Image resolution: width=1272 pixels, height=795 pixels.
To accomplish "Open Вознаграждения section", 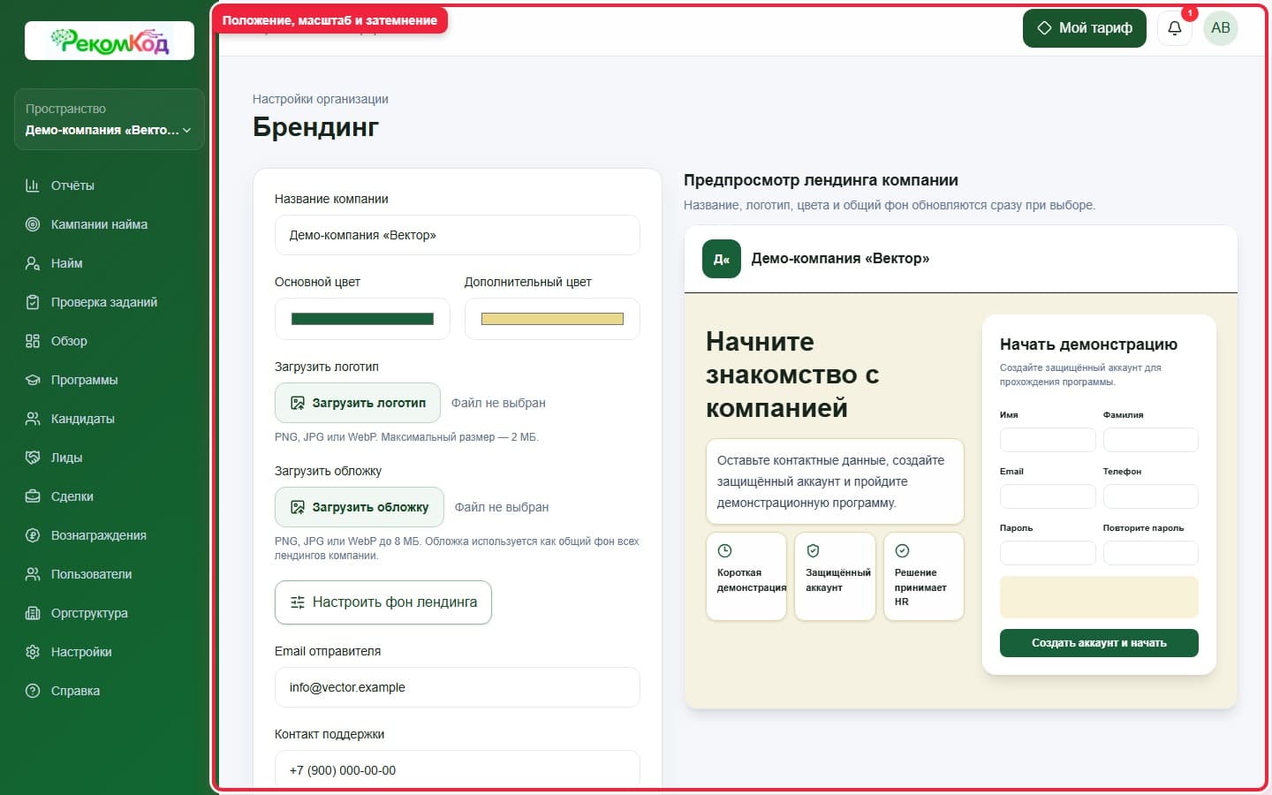I will click(x=110, y=535).
